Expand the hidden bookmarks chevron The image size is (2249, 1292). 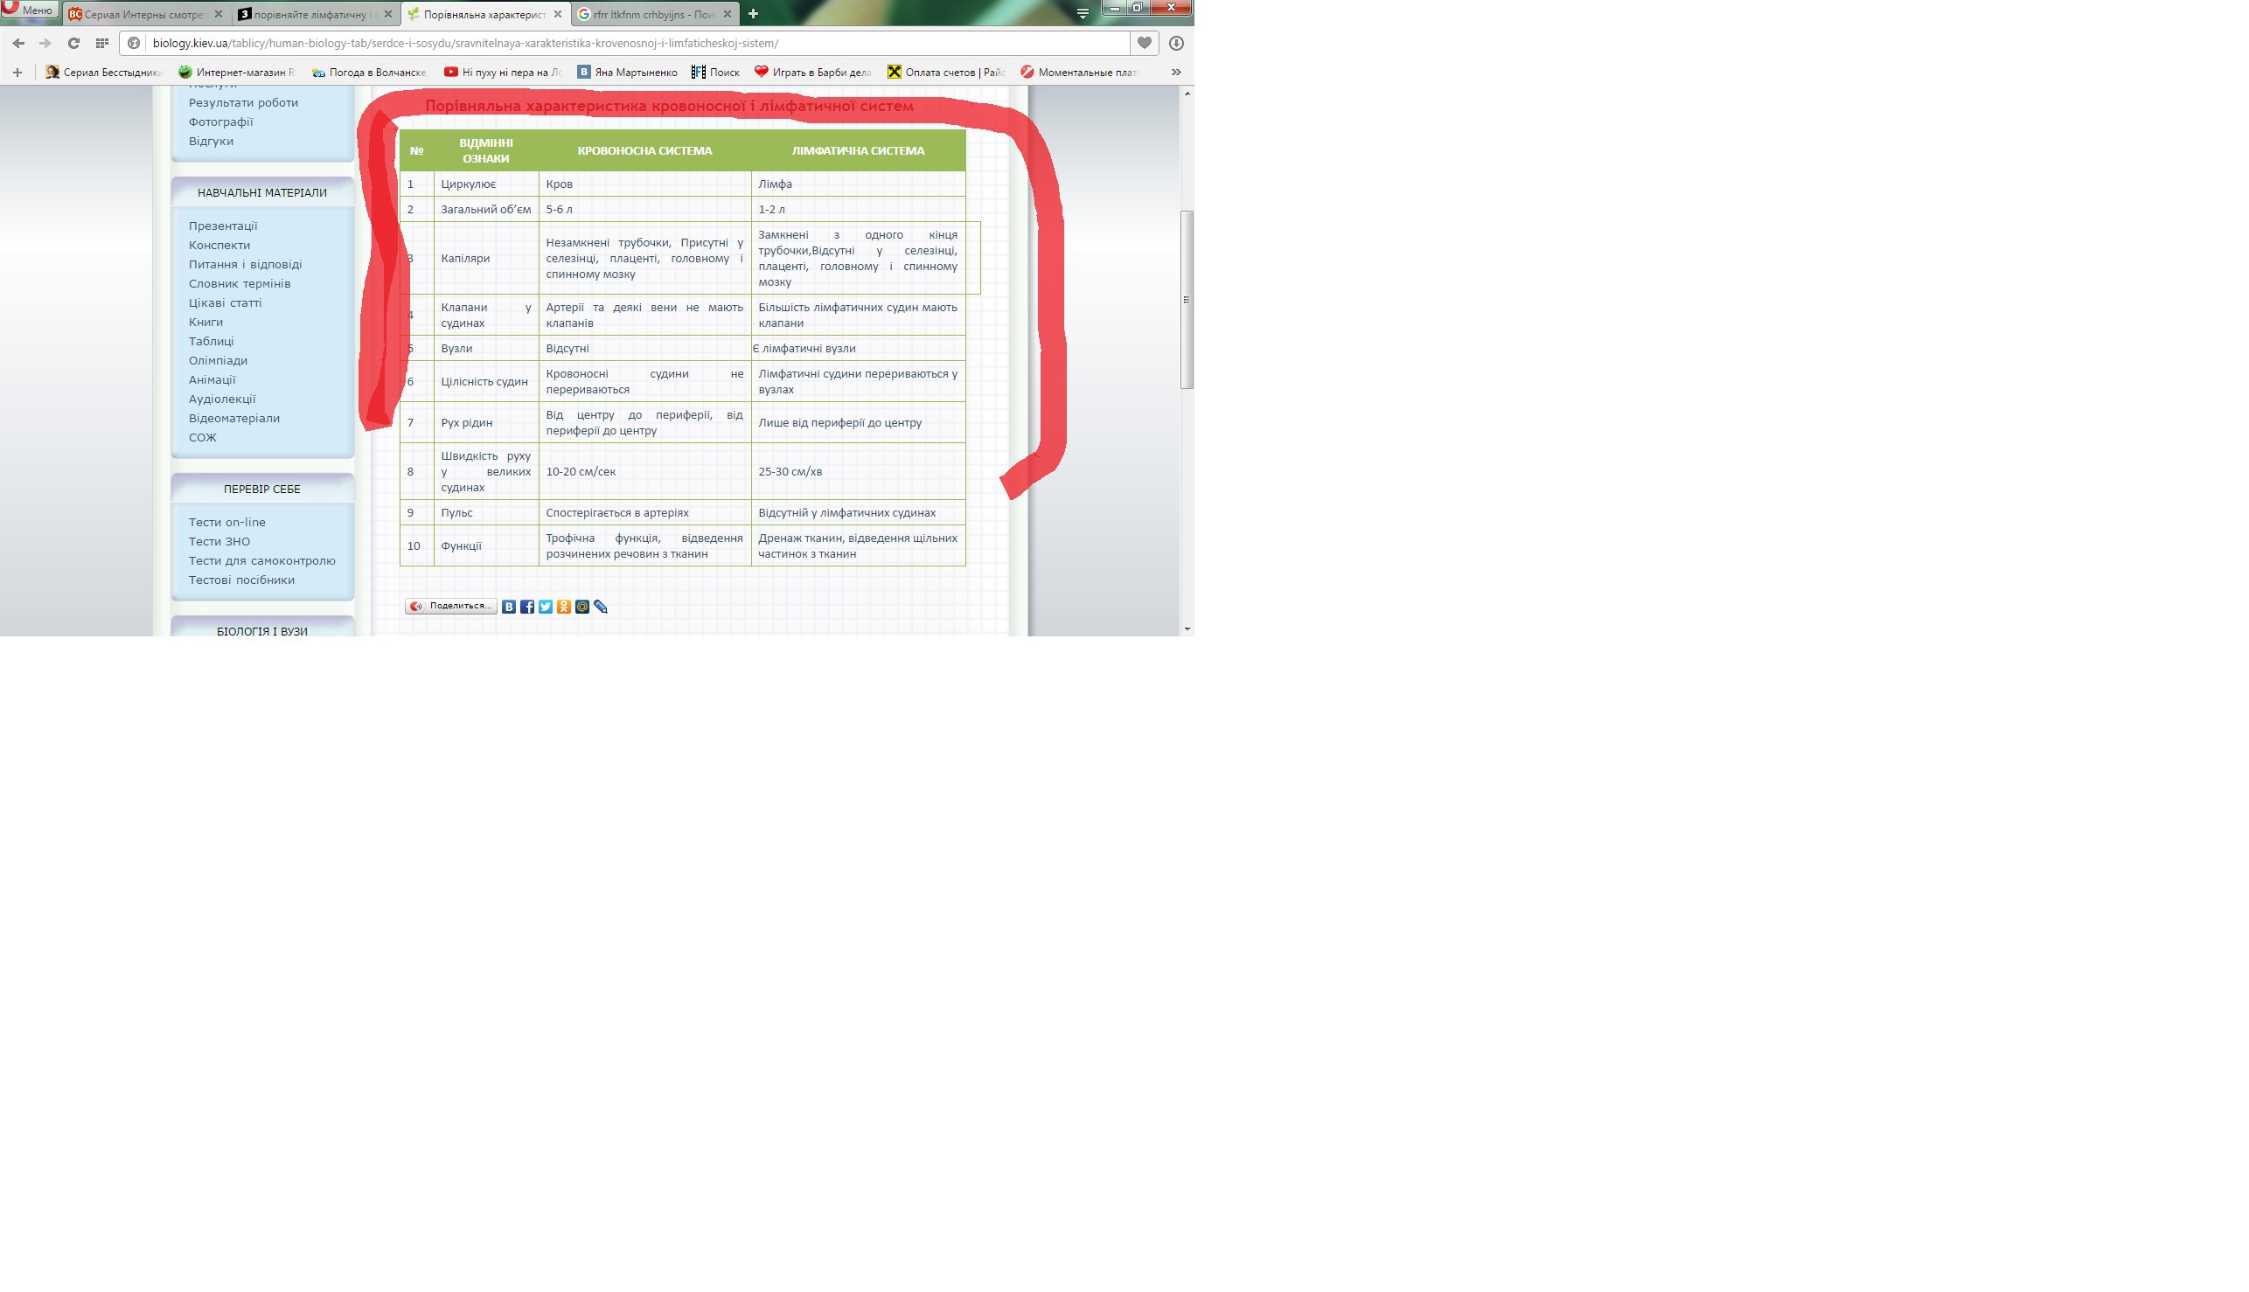point(1176,72)
